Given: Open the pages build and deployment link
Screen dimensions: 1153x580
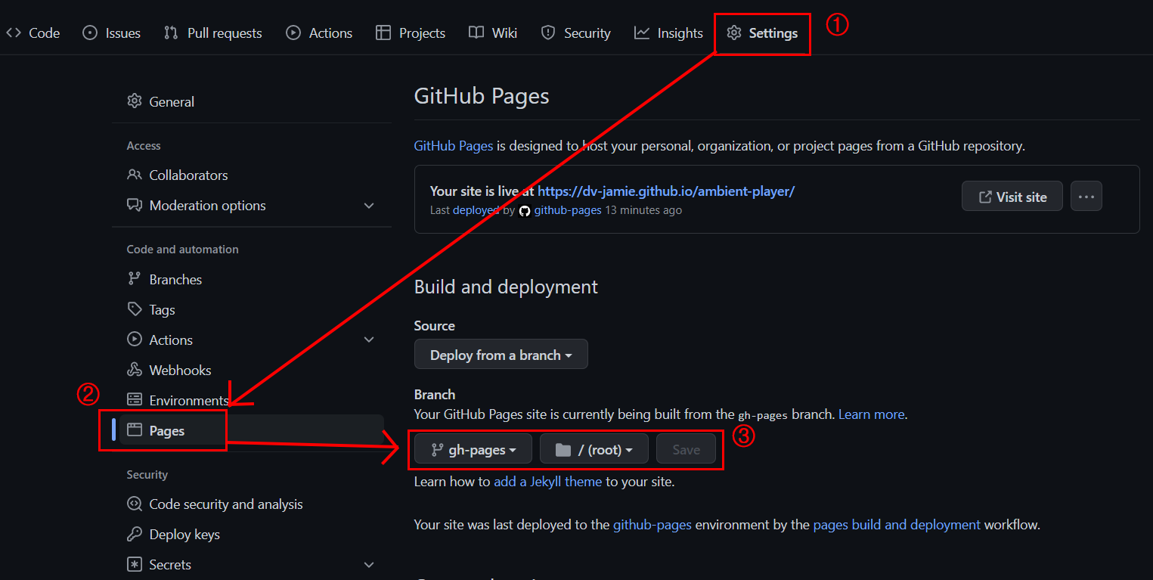Looking at the screenshot, I should 897,524.
